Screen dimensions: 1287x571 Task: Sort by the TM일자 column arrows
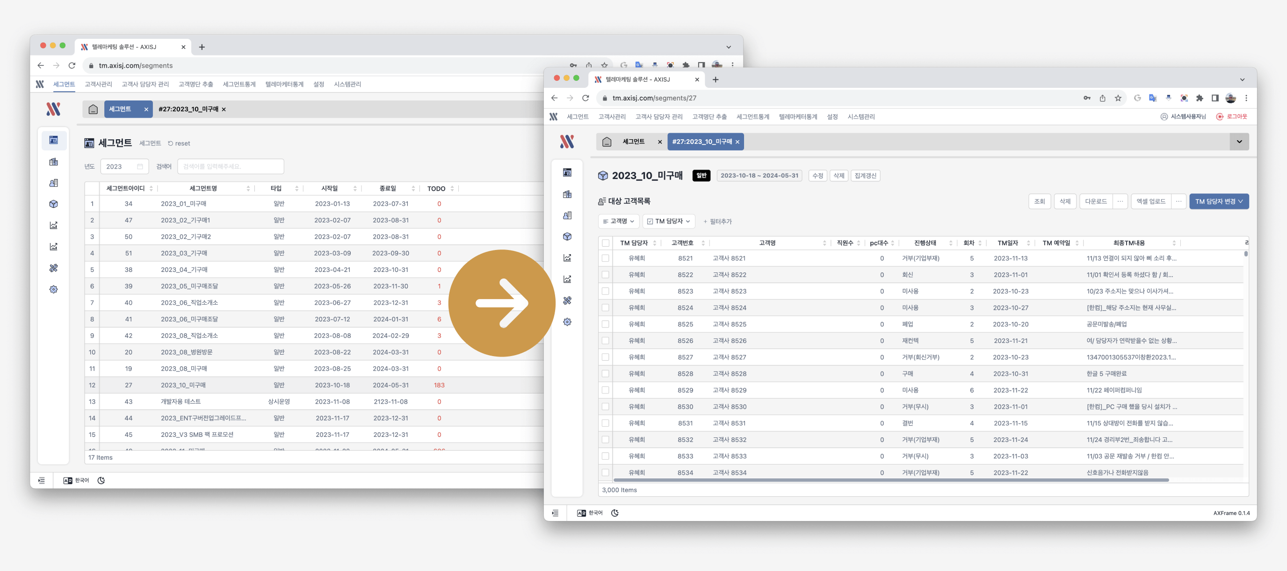tap(1028, 243)
